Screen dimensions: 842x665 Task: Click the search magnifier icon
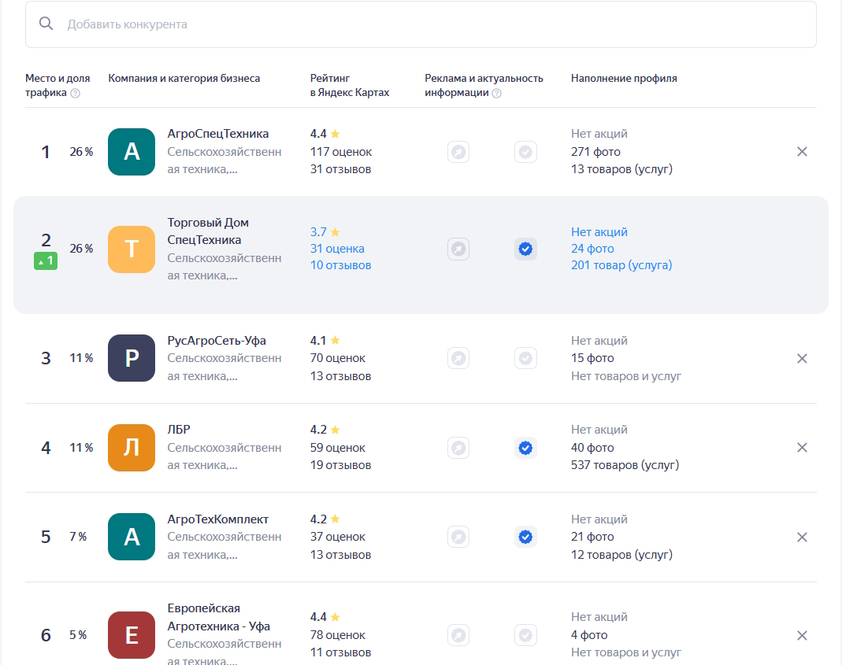[x=46, y=24]
